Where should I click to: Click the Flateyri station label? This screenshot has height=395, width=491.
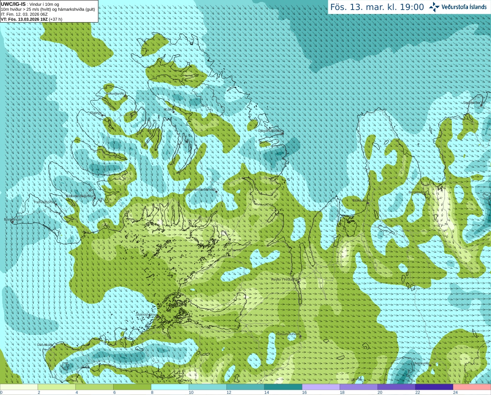[96, 113]
